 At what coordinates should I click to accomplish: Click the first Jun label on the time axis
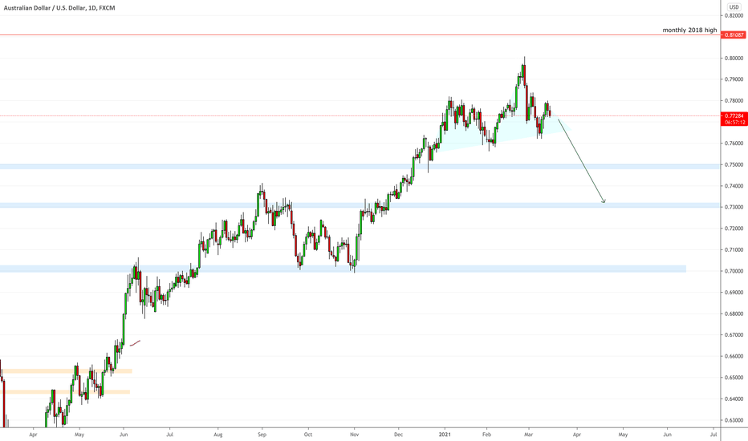coord(124,435)
